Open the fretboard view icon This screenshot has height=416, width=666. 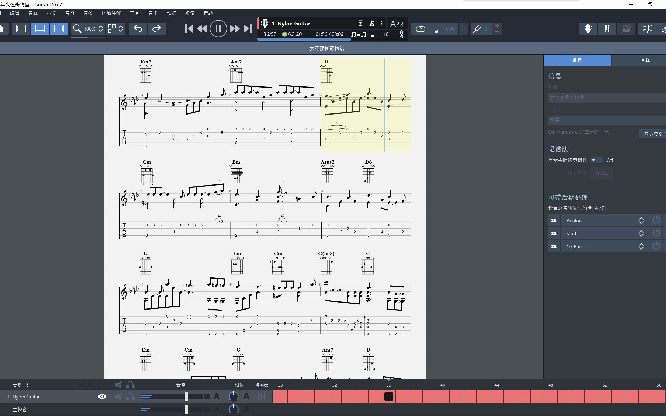click(588, 29)
